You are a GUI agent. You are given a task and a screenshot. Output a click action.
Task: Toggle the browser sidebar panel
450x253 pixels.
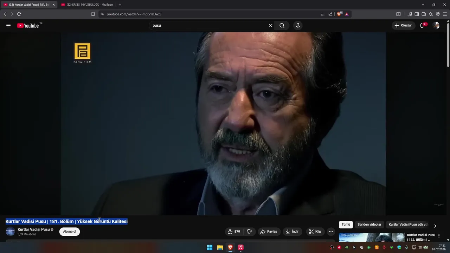(x=417, y=14)
